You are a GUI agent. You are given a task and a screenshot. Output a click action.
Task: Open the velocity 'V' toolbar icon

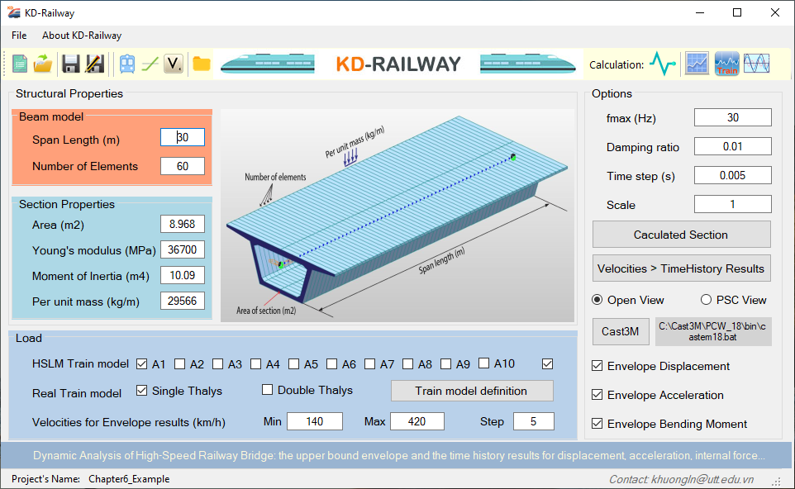(173, 64)
